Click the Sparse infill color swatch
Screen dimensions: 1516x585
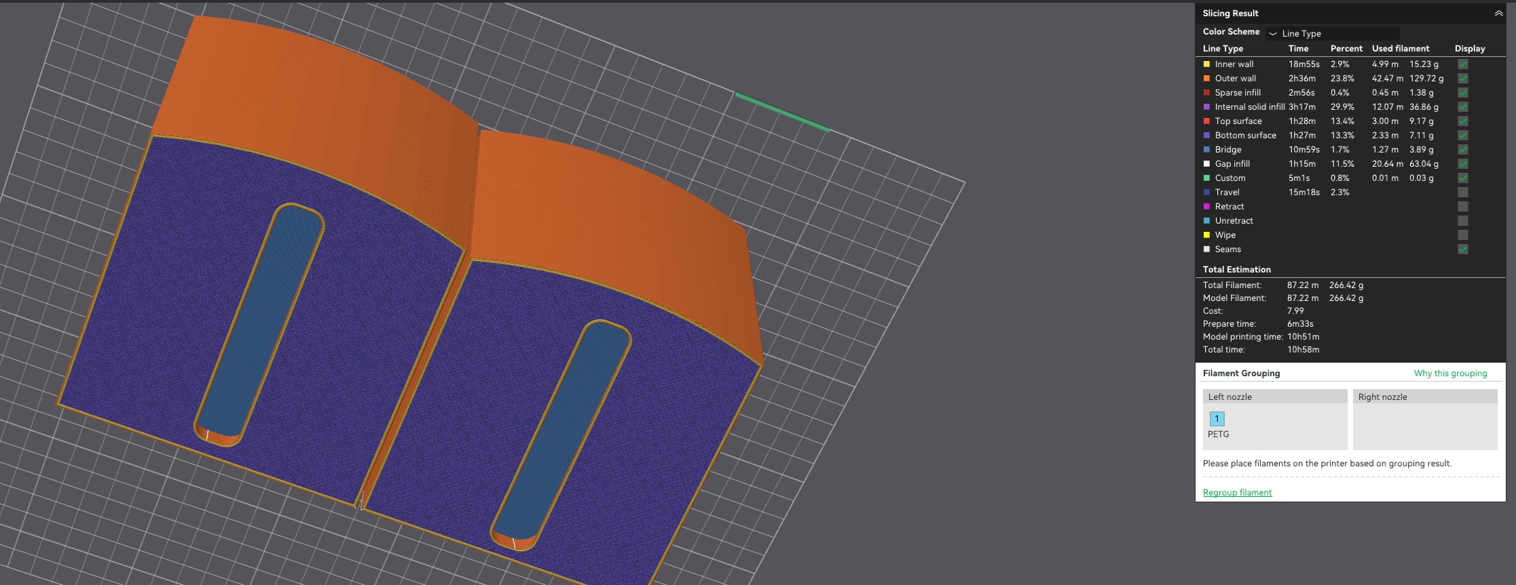[x=1206, y=93]
